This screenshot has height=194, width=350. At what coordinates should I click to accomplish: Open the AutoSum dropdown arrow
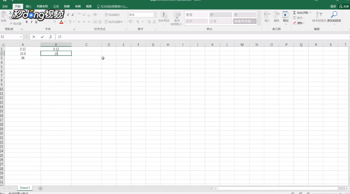click(x=310, y=13)
